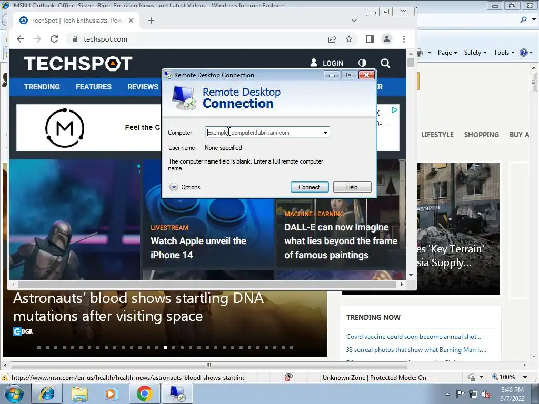Open a new Chrome tab
Viewport: 539px width, 404px height.
tap(151, 21)
